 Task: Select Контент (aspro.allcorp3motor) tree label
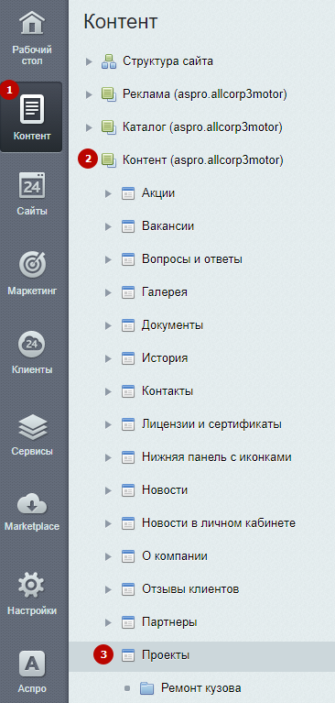tap(203, 160)
